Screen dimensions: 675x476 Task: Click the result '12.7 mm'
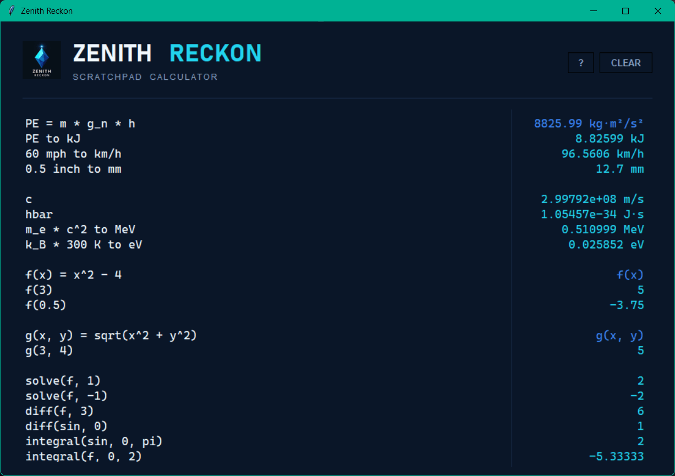[x=620, y=169]
